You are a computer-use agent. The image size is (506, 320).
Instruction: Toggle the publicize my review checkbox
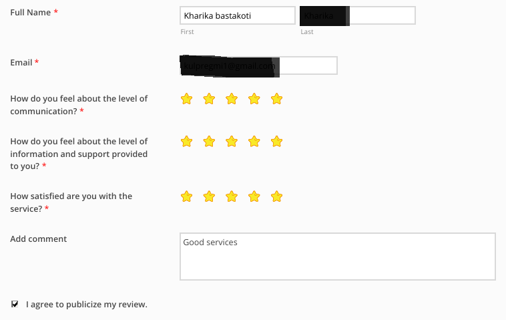15,304
